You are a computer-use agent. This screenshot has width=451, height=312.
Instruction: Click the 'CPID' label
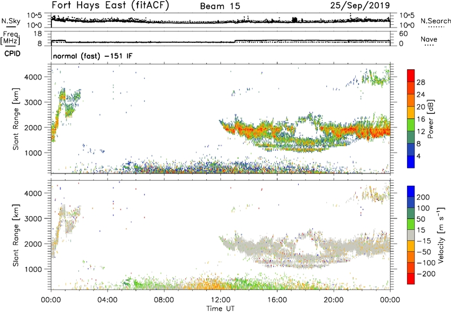click(12, 54)
